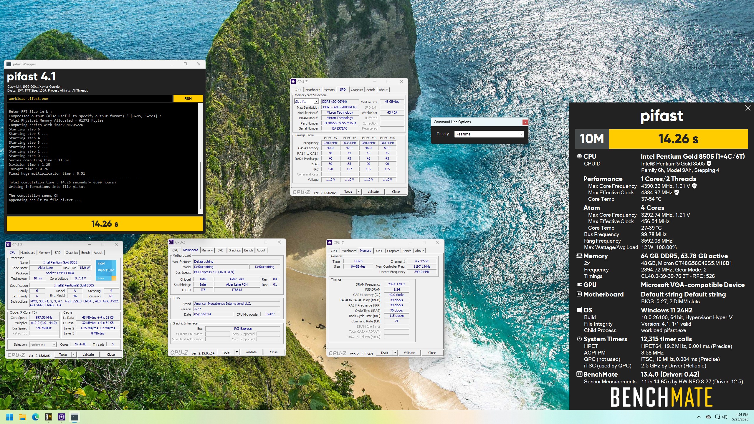This screenshot has height=424, width=754.
Task: Expand Tools arrow in Memory CPU-Z window
Action: click(395, 353)
